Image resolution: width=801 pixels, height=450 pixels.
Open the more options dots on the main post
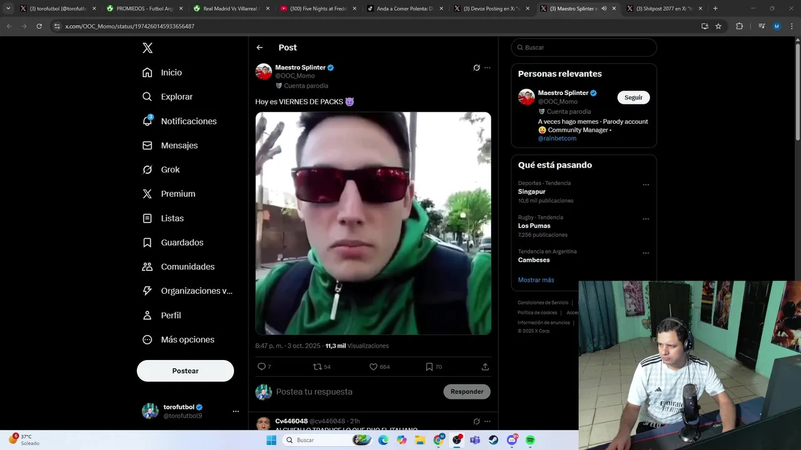click(487, 67)
